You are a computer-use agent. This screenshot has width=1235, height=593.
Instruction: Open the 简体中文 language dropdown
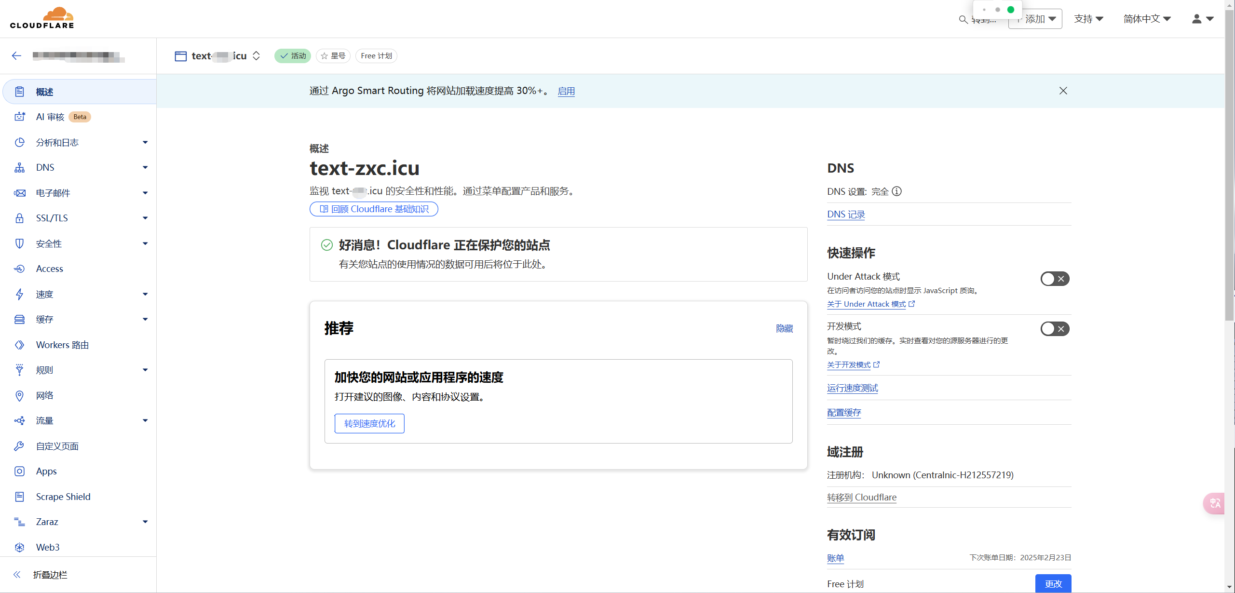(x=1147, y=19)
